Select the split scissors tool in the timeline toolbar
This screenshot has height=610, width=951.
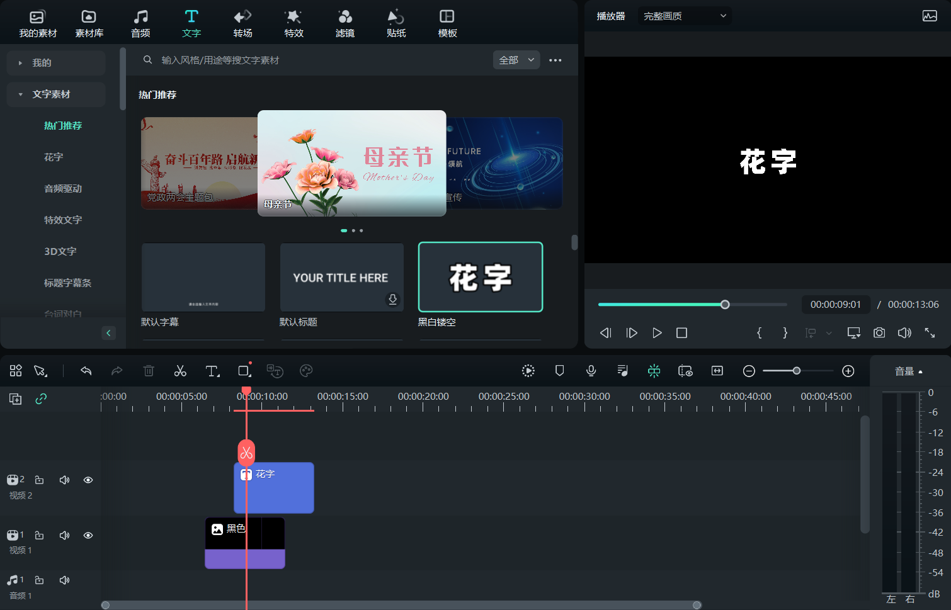tap(180, 371)
